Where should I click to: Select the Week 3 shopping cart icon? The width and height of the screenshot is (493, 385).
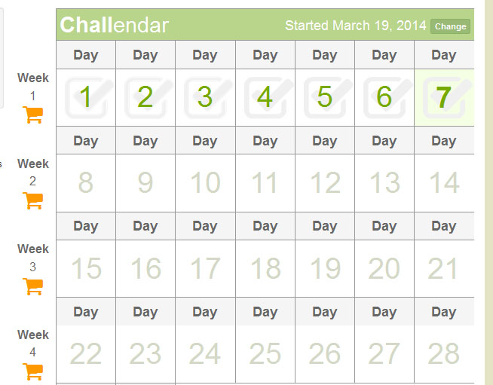click(33, 286)
